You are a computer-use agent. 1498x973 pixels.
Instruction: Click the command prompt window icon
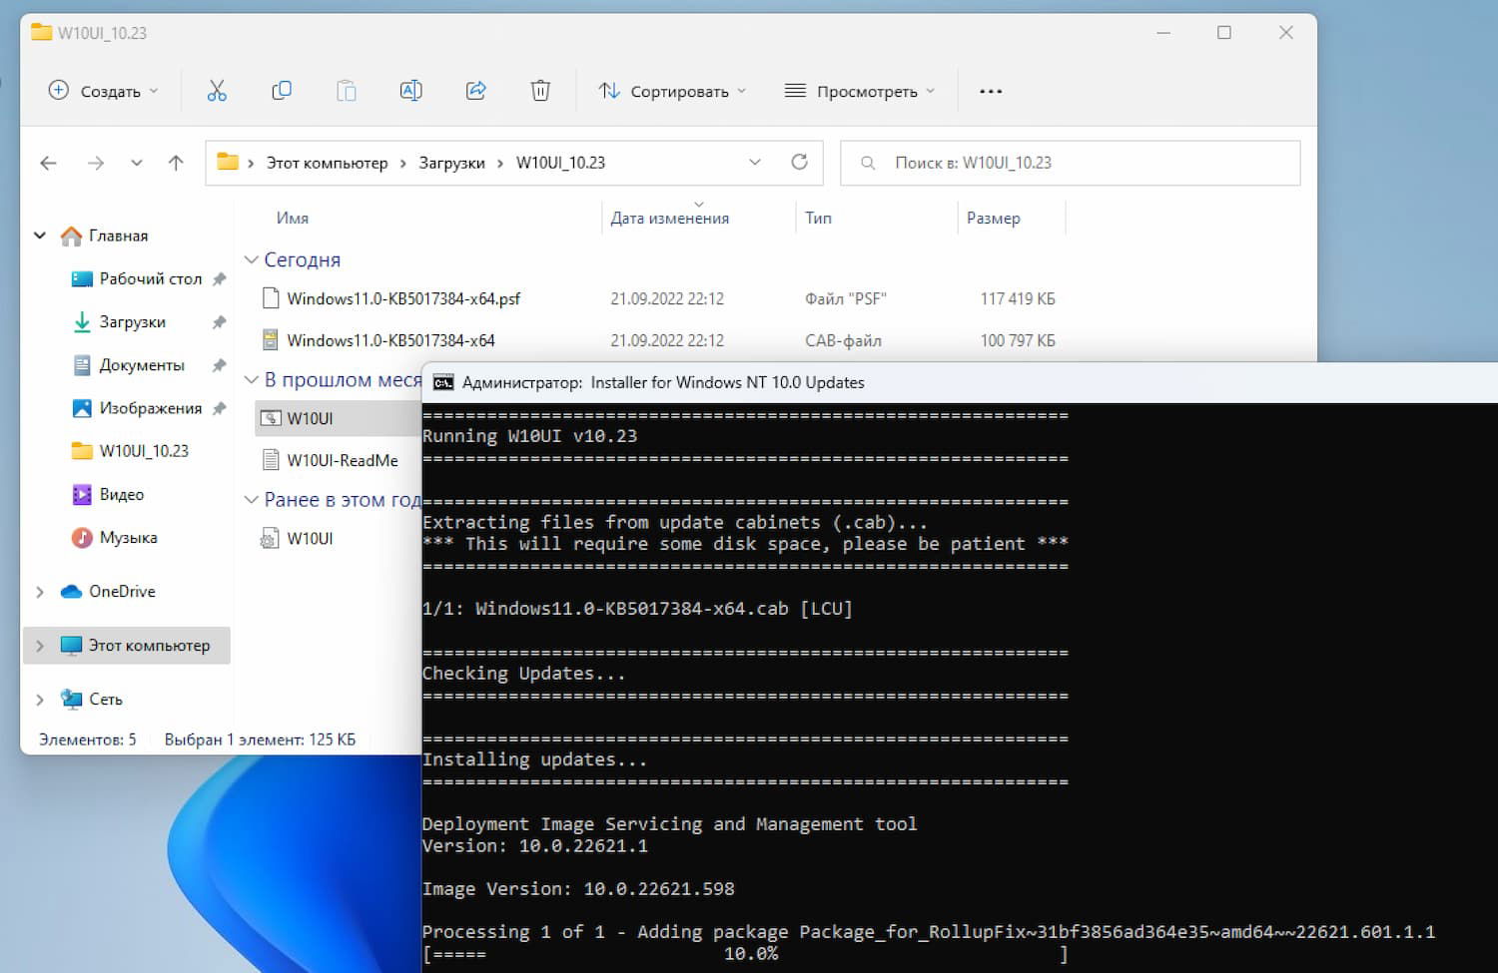443,382
